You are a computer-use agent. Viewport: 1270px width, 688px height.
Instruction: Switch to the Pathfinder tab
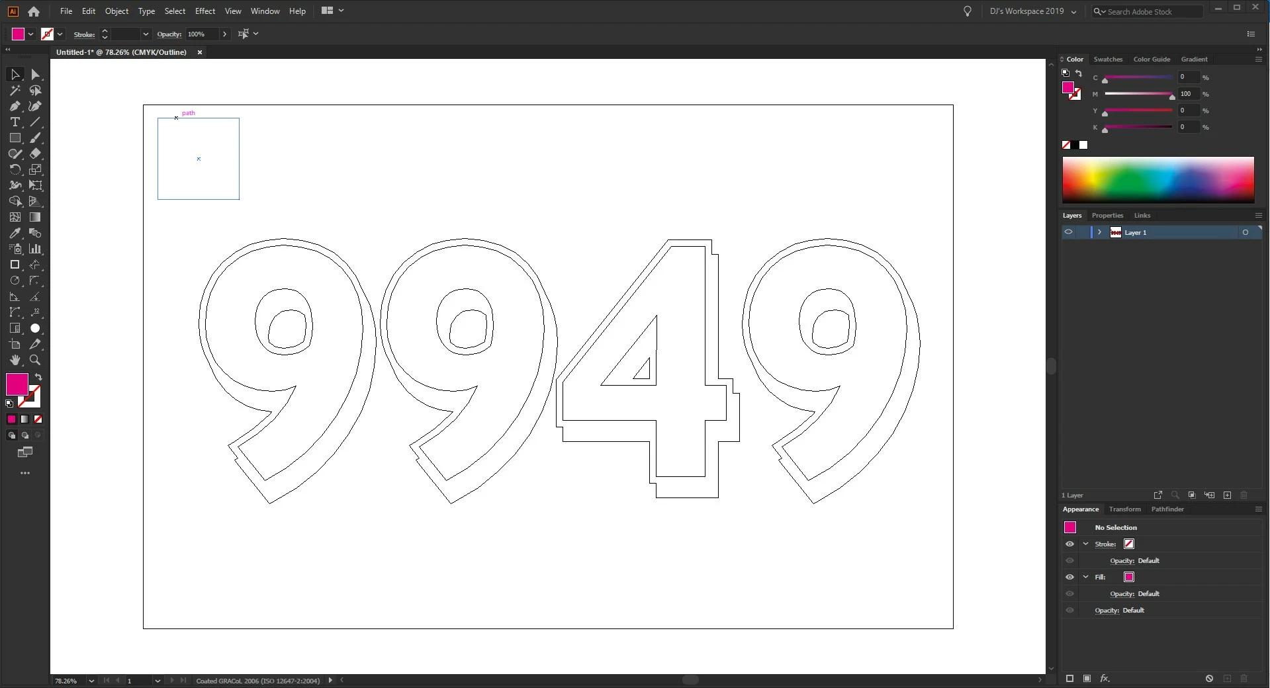[x=1167, y=509]
